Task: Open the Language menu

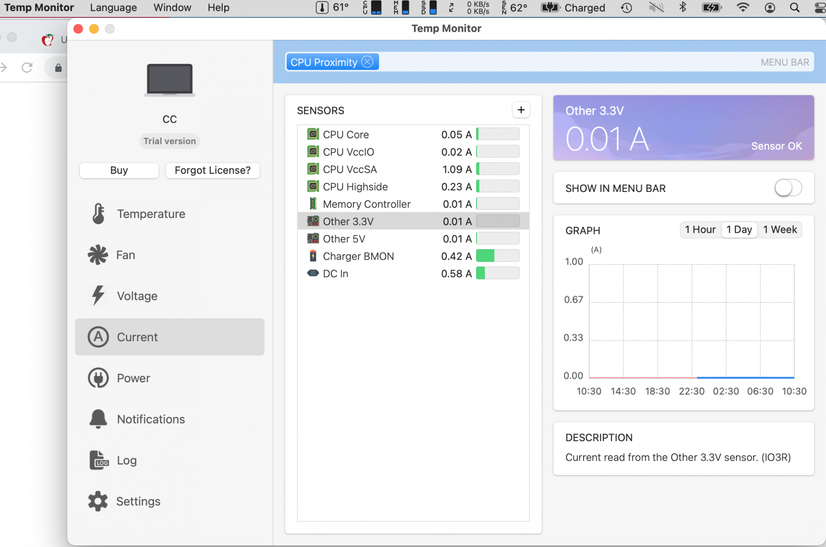Action: (x=113, y=7)
